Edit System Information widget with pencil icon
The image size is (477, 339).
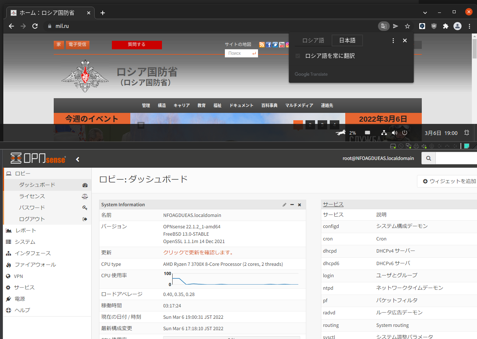tap(285, 205)
